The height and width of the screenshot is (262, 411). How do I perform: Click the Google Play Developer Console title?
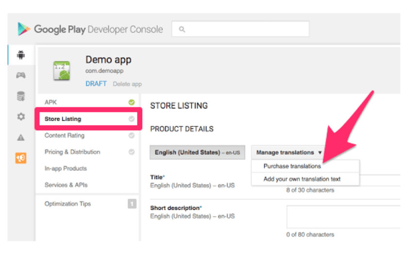tap(99, 29)
